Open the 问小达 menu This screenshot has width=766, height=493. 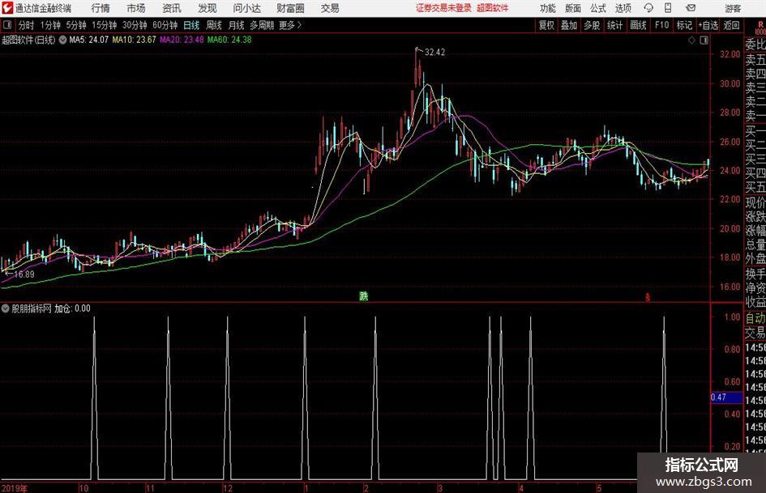(246, 8)
